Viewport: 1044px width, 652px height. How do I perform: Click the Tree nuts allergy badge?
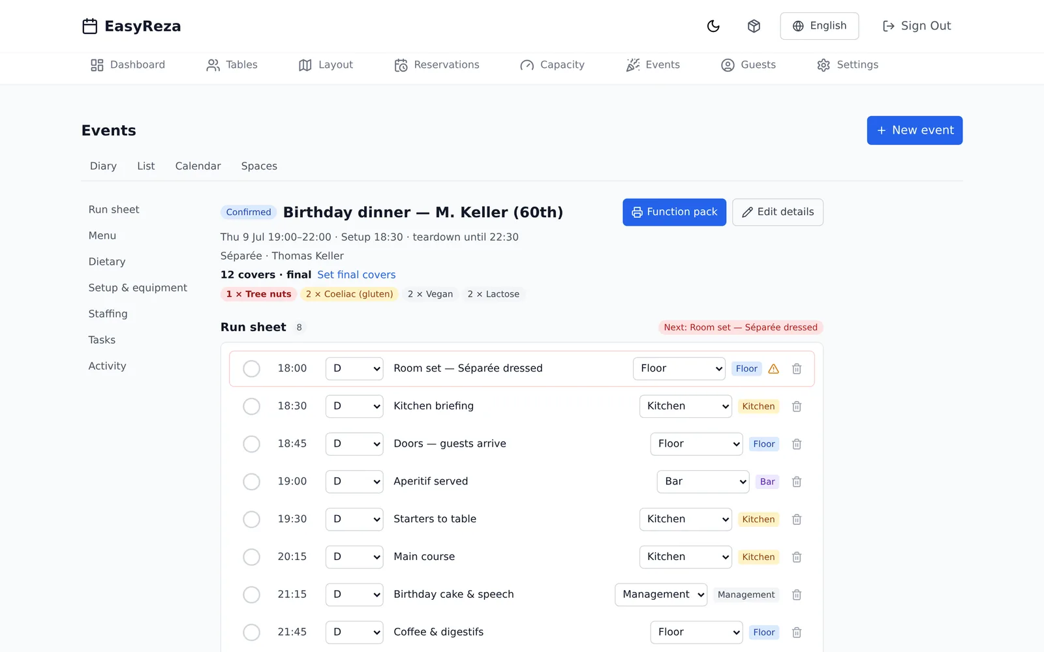(x=258, y=295)
